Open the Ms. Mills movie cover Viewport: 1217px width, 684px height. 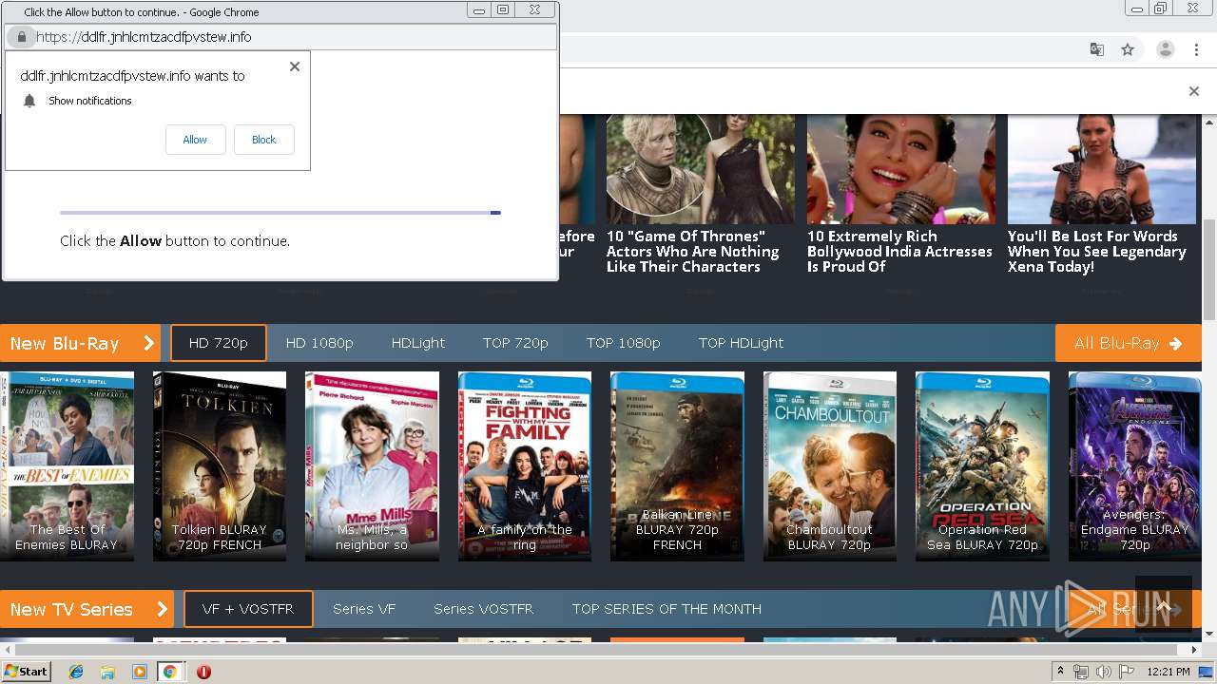click(372, 465)
